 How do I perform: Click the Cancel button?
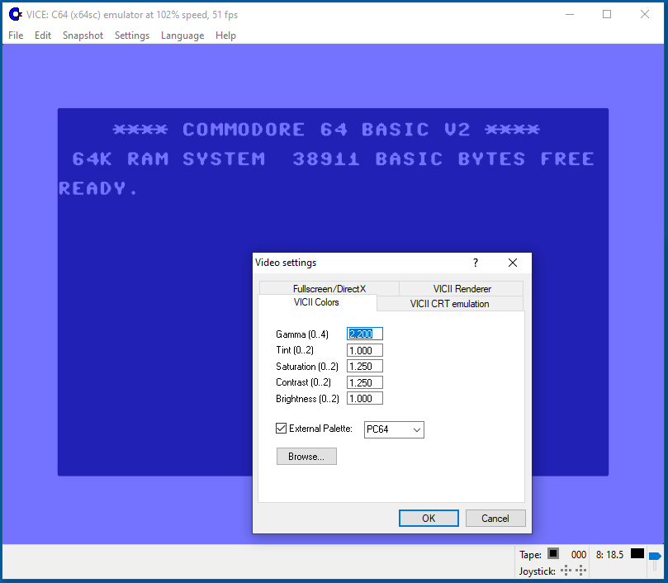tap(495, 519)
